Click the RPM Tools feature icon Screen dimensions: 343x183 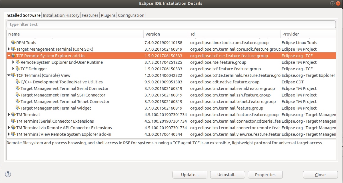(13, 43)
